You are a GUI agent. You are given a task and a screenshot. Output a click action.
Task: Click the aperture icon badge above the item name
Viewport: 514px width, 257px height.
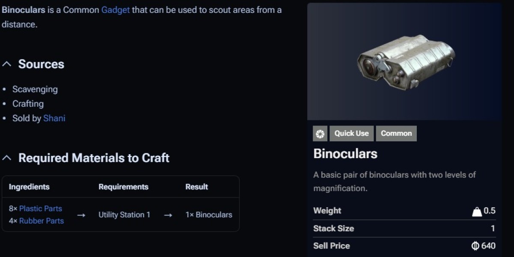320,133
